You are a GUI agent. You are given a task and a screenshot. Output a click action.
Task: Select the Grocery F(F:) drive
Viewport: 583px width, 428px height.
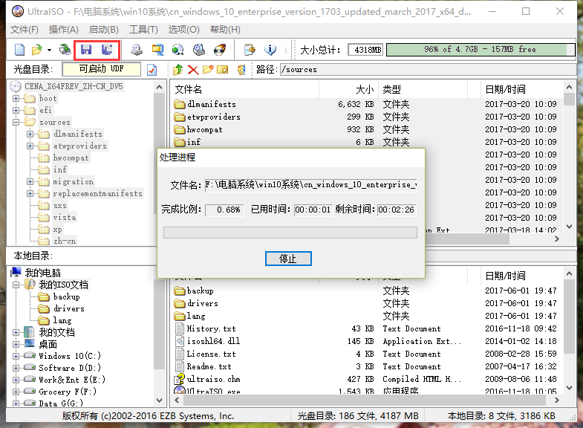68,392
